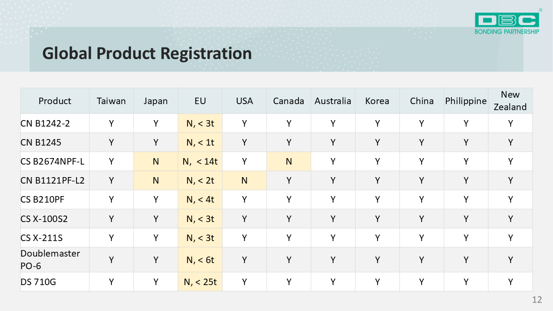
Task: Select the 'N, < 25t' EU cell
Action: (x=200, y=282)
